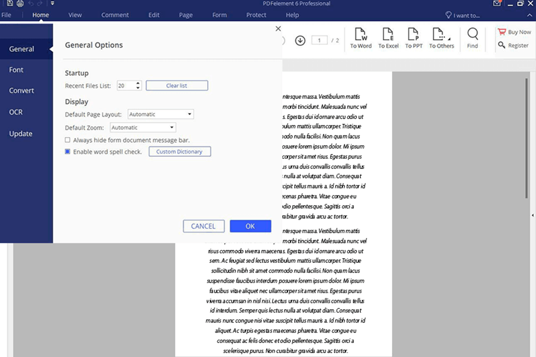This screenshot has width=536, height=357.
Task: Click the To Excel conversion icon
Action: tap(388, 38)
